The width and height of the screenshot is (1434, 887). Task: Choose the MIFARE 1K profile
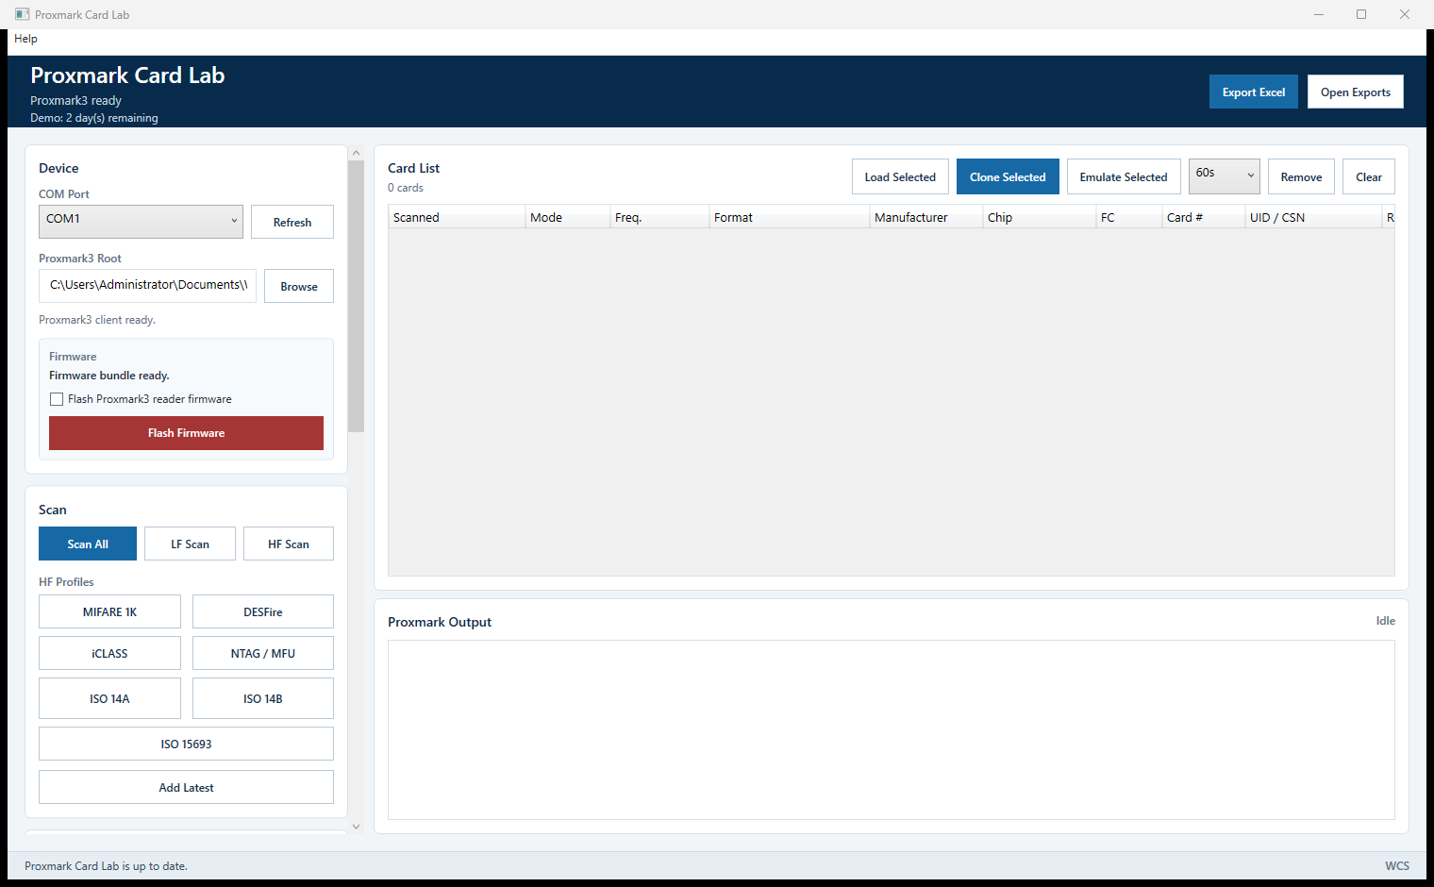(x=109, y=611)
